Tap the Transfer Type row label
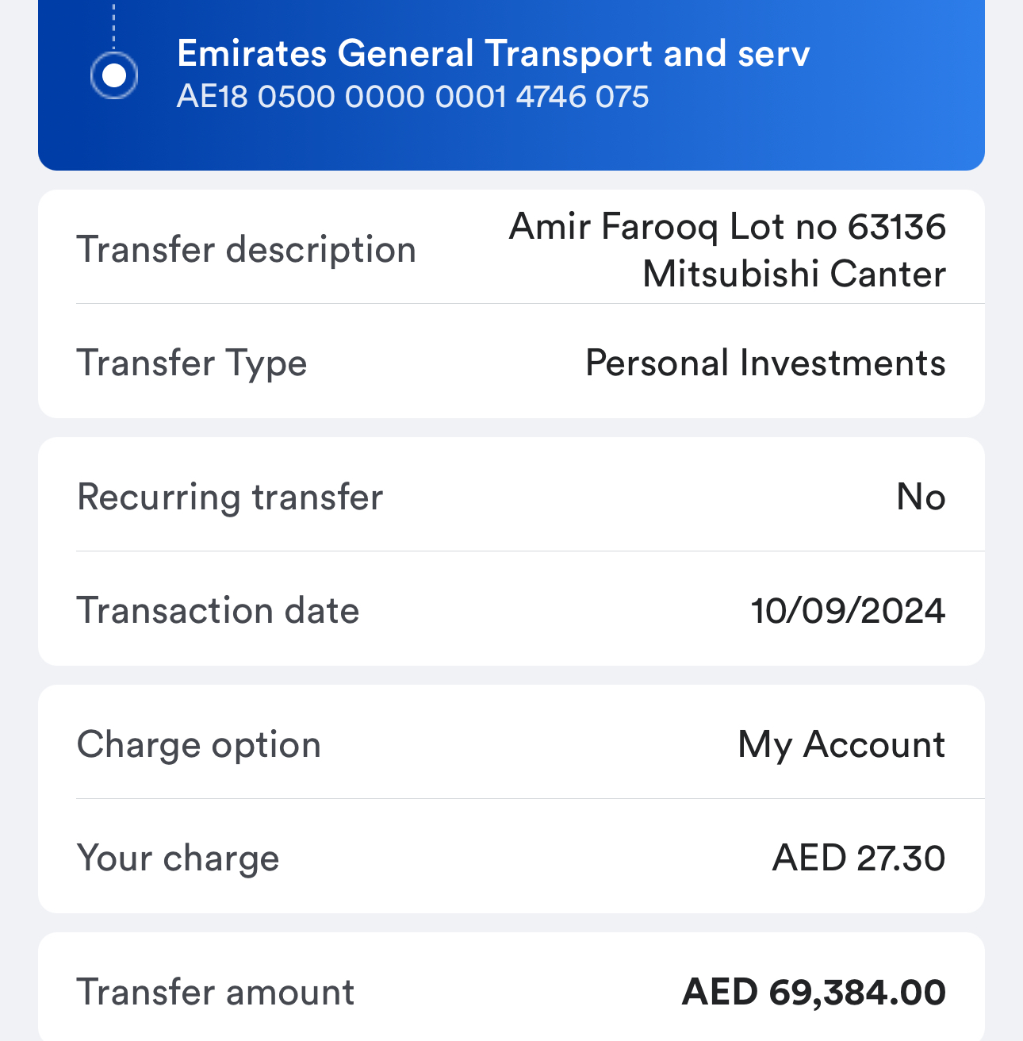Screen dimensions: 1023x1041 [192, 363]
